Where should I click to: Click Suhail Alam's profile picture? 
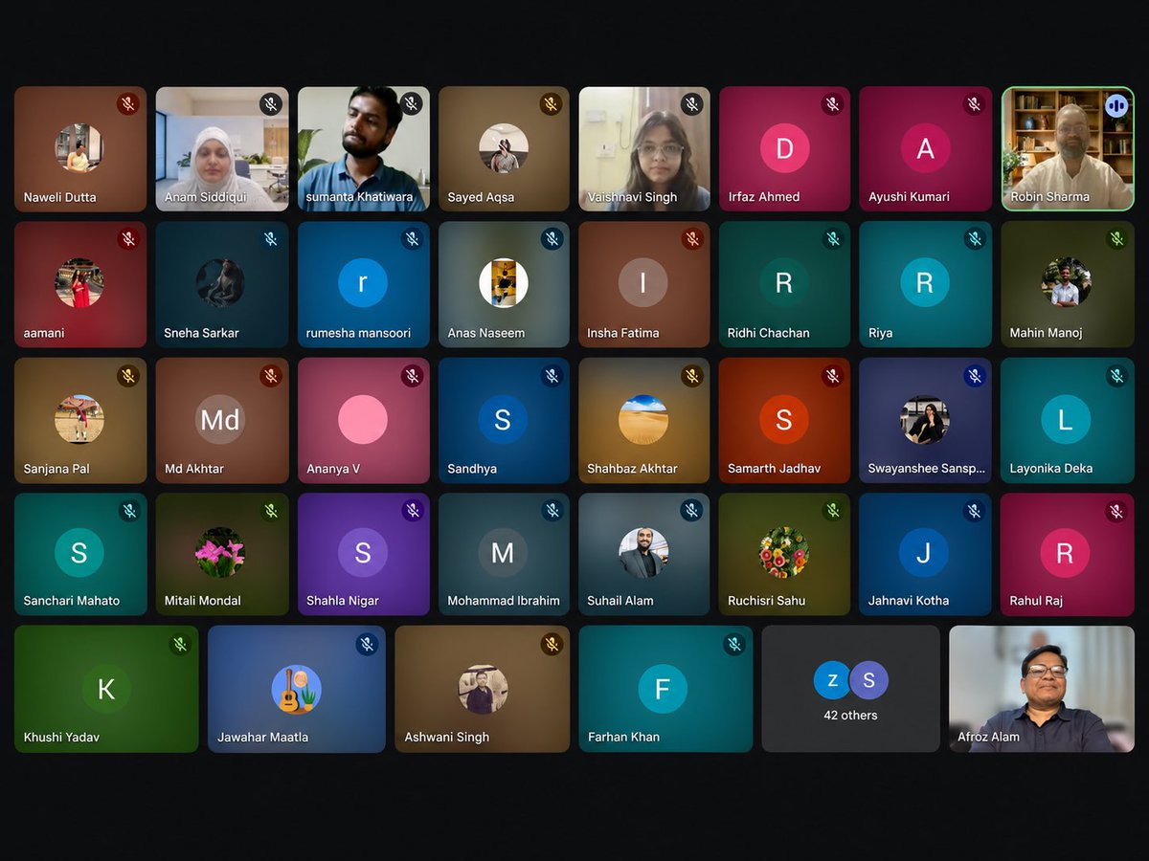643,553
